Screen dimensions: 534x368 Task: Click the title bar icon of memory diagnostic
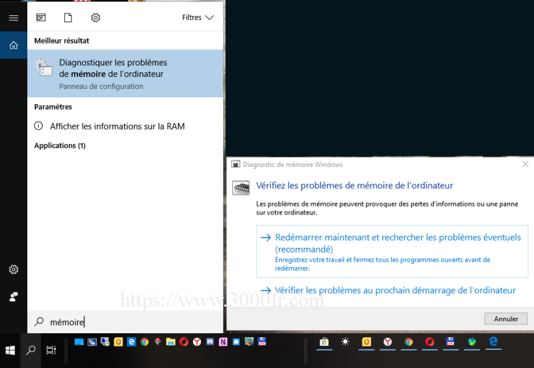(x=236, y=164)
